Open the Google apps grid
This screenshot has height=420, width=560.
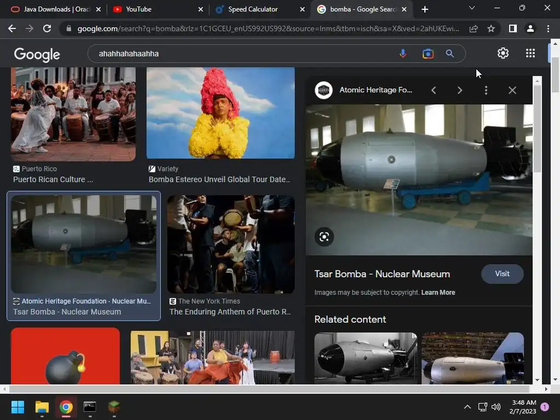(x=530, y=53)
